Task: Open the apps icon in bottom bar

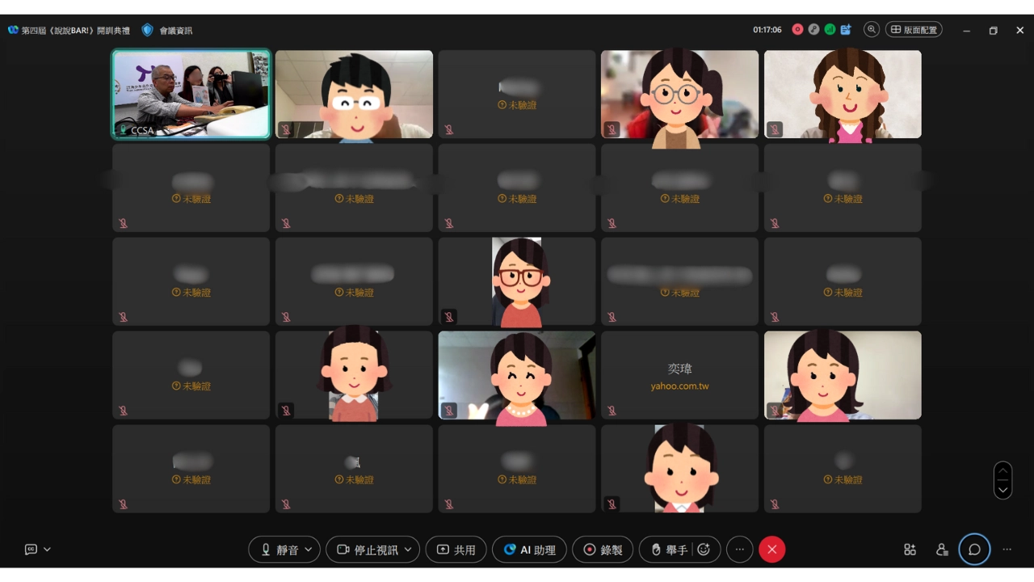Action: [910, 550]
